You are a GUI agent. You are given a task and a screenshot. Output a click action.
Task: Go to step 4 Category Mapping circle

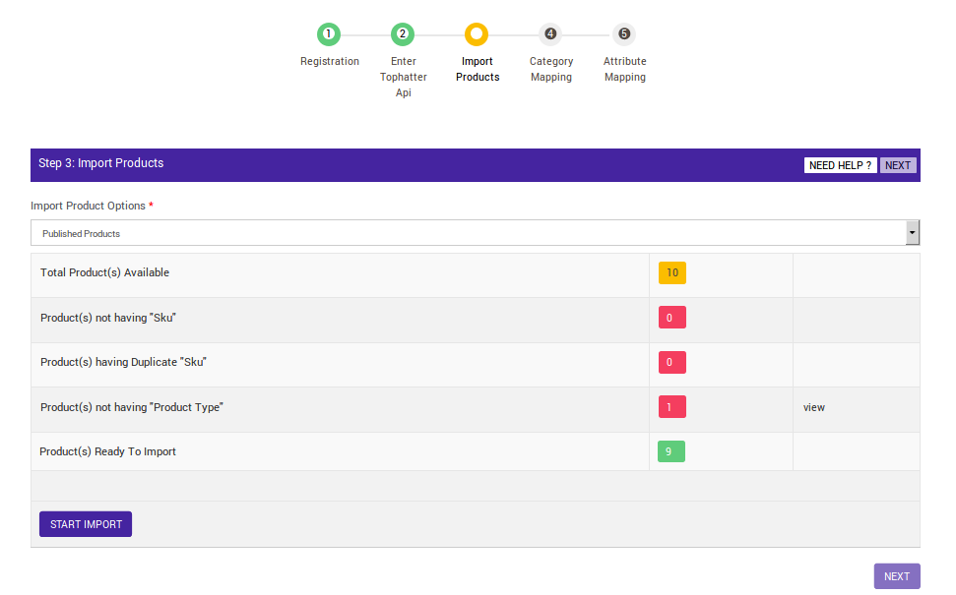[x=550, y=34]
